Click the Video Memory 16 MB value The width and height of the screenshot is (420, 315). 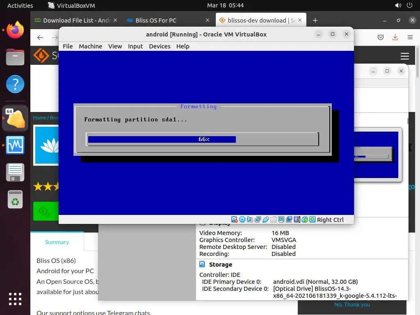(x=280, y=233)
